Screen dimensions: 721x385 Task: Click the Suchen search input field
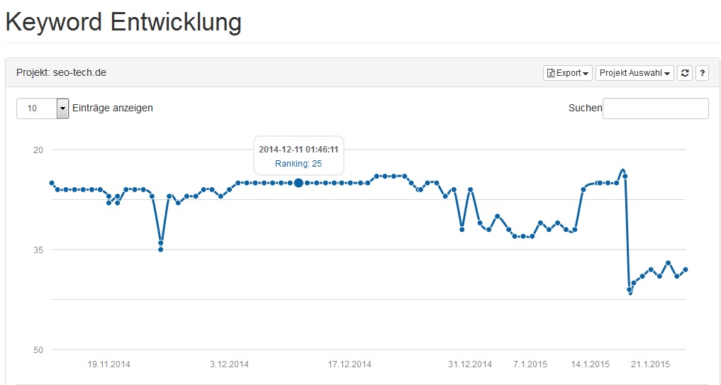(x=655, y=108)
